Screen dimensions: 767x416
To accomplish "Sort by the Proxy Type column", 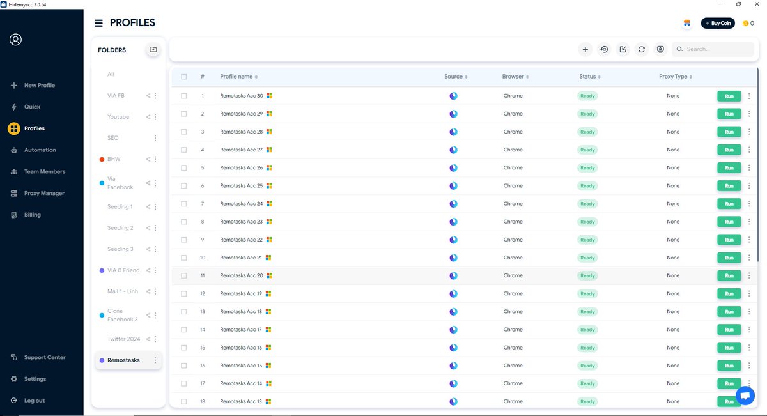I will (676, 77).
